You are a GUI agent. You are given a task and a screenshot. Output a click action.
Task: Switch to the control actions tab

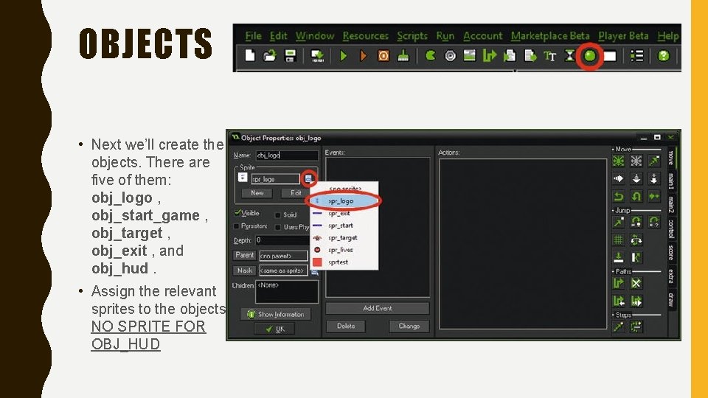click(x=671, y=228)
